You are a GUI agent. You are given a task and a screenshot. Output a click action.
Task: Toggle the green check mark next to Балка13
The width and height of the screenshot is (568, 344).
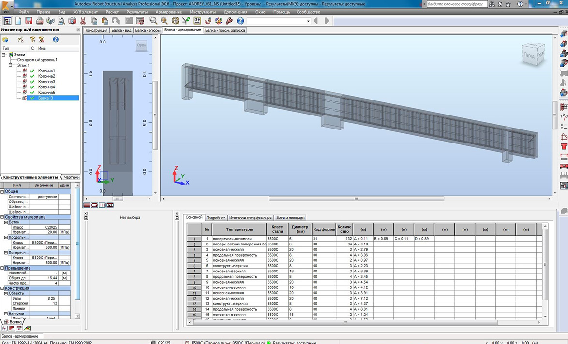click(x=32, y=98)
